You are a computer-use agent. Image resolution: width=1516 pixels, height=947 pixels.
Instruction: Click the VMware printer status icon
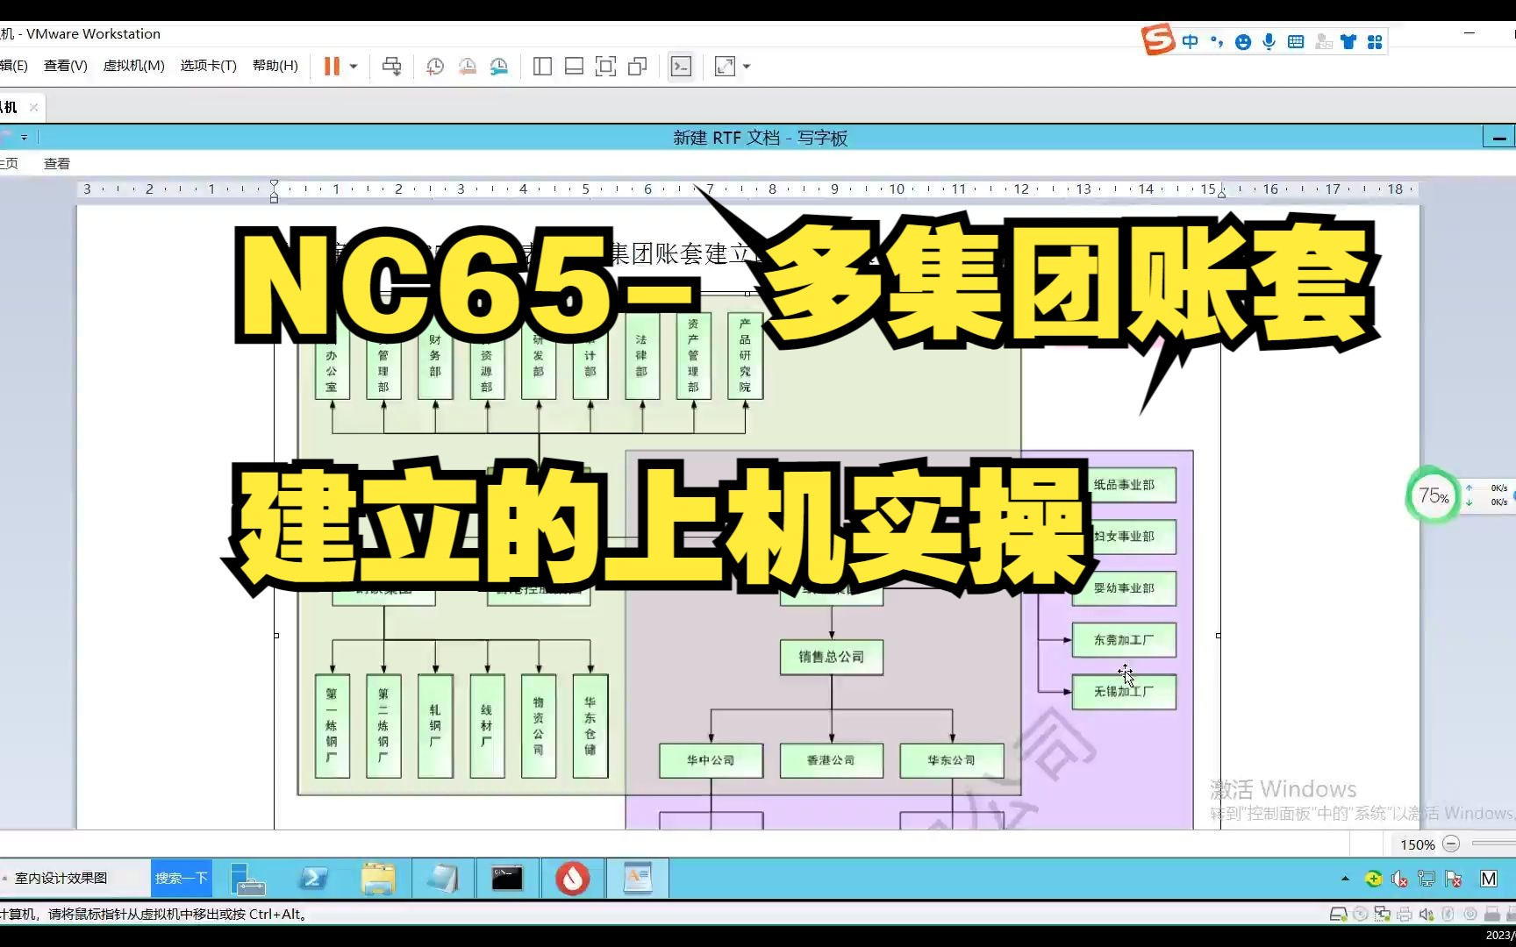pos(1404,915)
